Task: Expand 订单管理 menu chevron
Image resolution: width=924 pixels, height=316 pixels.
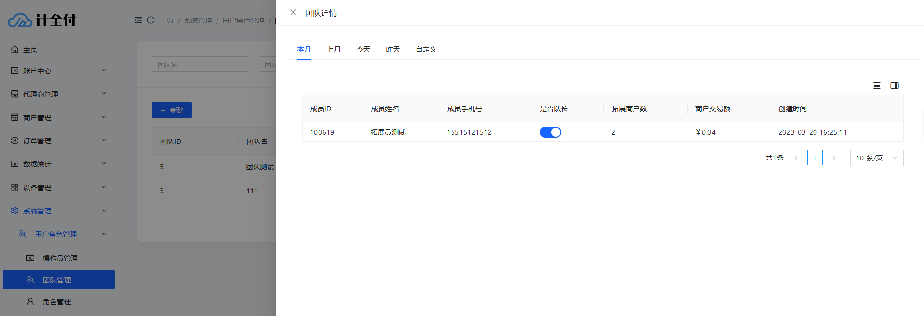Action: (x=104, y=140)
